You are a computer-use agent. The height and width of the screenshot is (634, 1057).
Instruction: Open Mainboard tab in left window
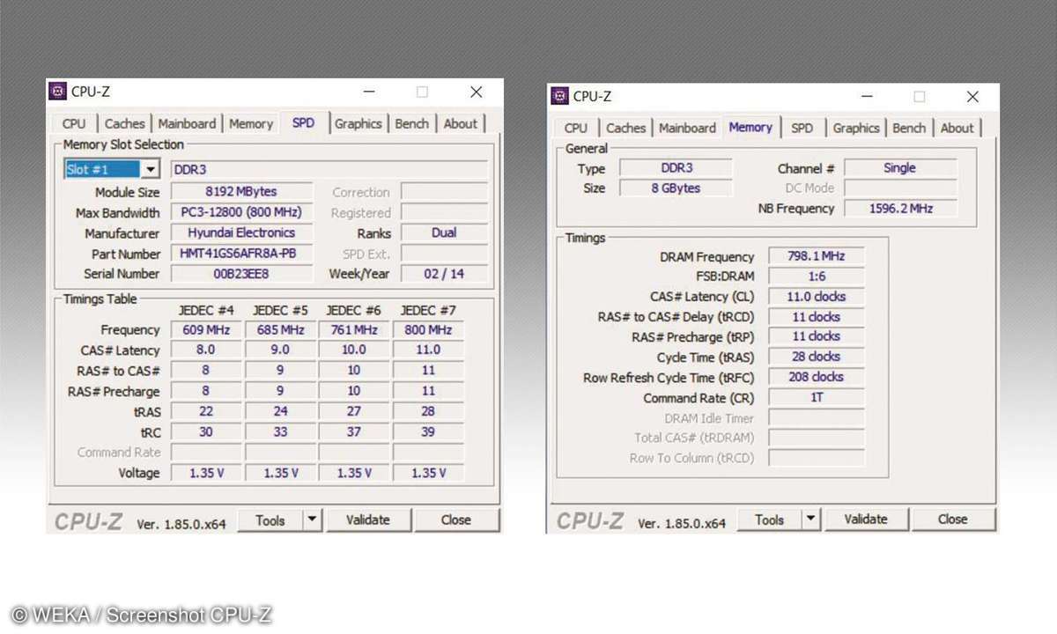[187, 124]
